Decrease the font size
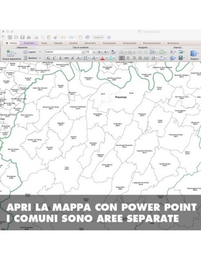Image resolution: width=201 pixels, height=260 pixels. pyautogui.click(x=106, y=52)
